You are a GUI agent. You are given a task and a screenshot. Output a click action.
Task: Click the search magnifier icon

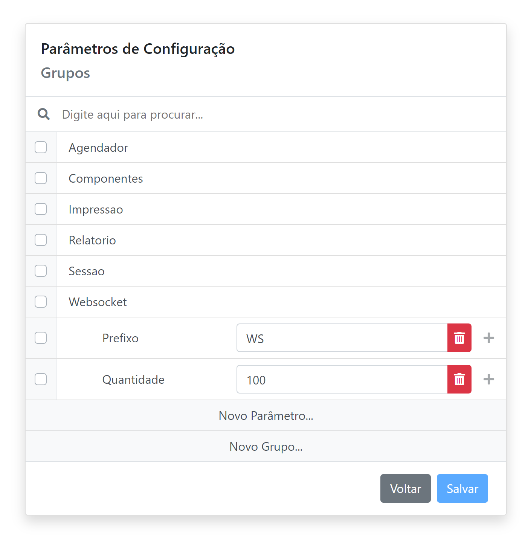pyautogui.click(x=44, y=114)
